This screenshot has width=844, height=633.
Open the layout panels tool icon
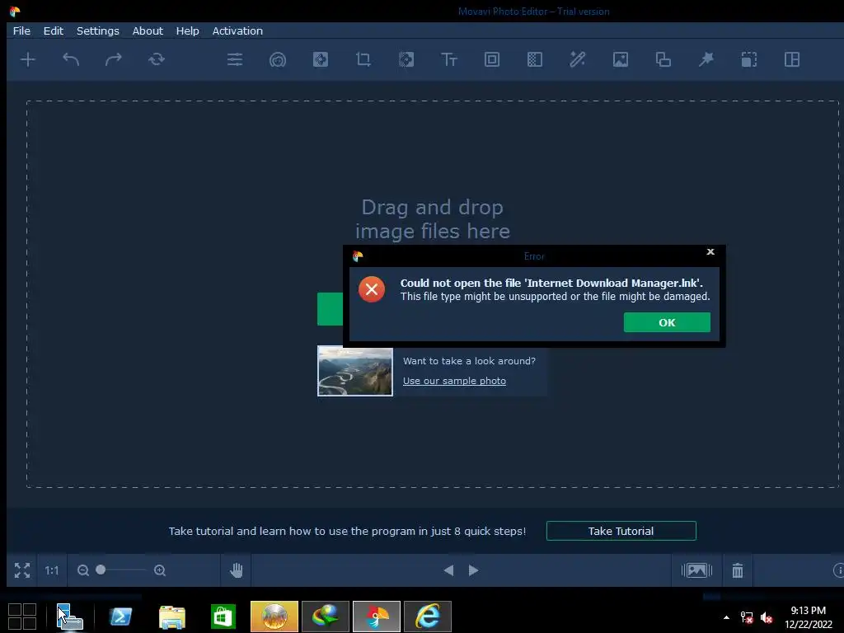(792, 59)
